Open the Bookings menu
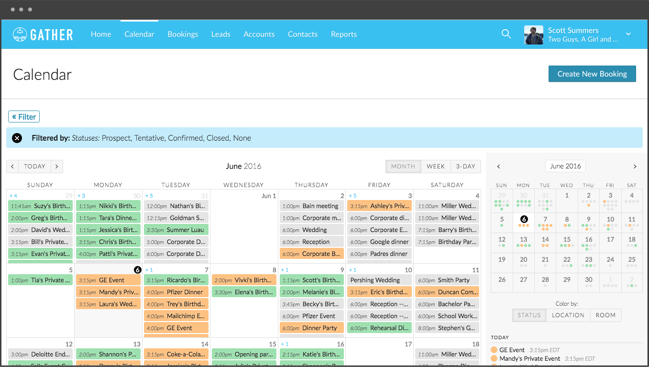The image size is (649, 367). tap(183, 34)
